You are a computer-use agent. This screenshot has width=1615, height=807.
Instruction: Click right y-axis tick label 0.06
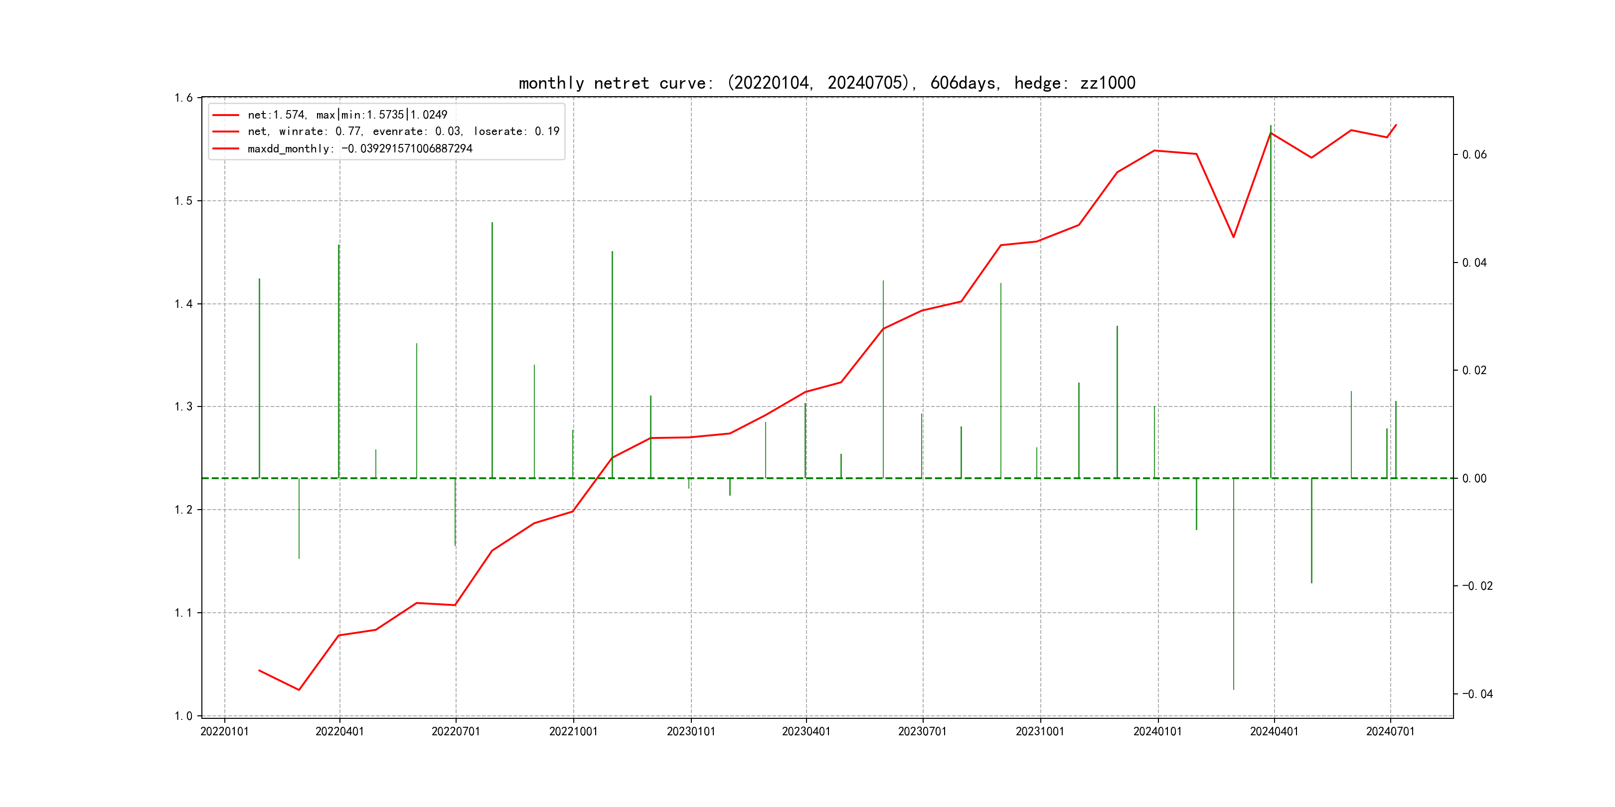tap(1474, 155)
